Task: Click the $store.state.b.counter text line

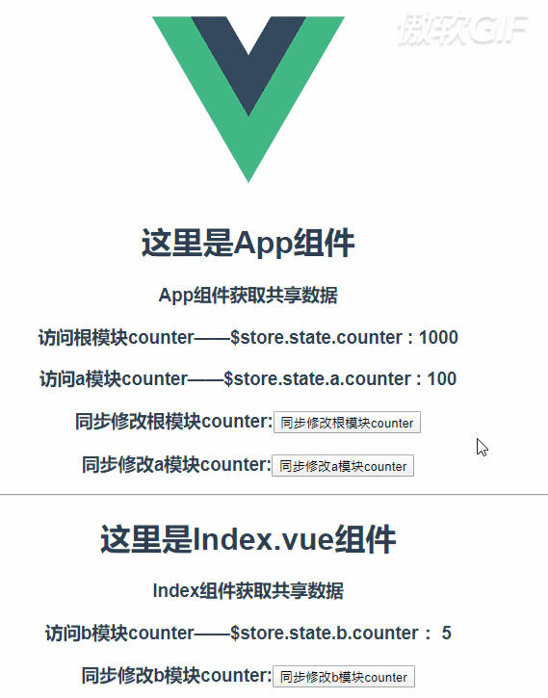Action: pos(248,633)
